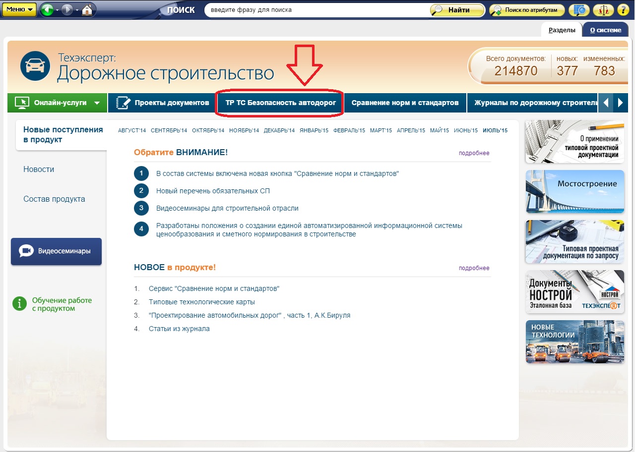Open the Меню dropdown
The width and height of the screenshot is (635, 452).
pos(19,9)
